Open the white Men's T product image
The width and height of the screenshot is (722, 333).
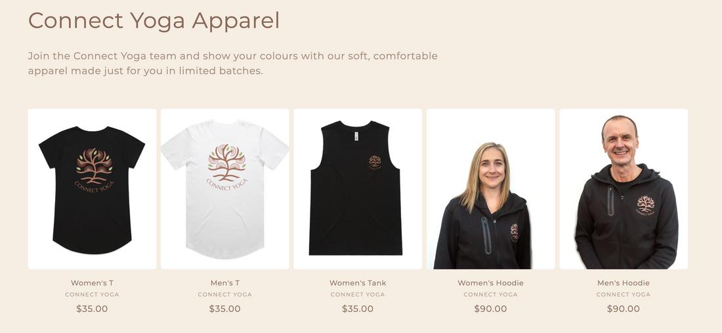point(225,189)
